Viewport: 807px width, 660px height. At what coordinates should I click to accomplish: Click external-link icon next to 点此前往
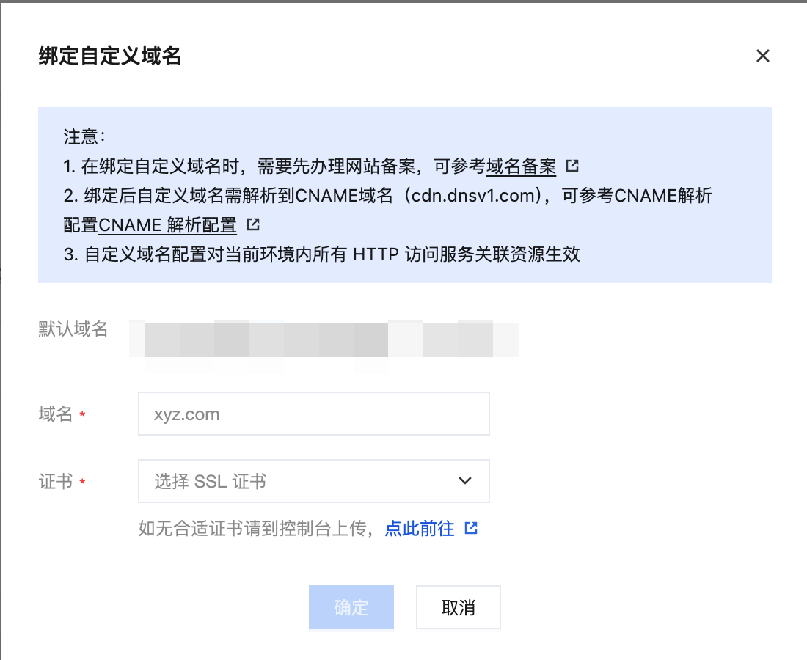coord(471,528)
